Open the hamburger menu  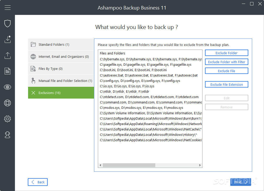[x=7, y=7]
